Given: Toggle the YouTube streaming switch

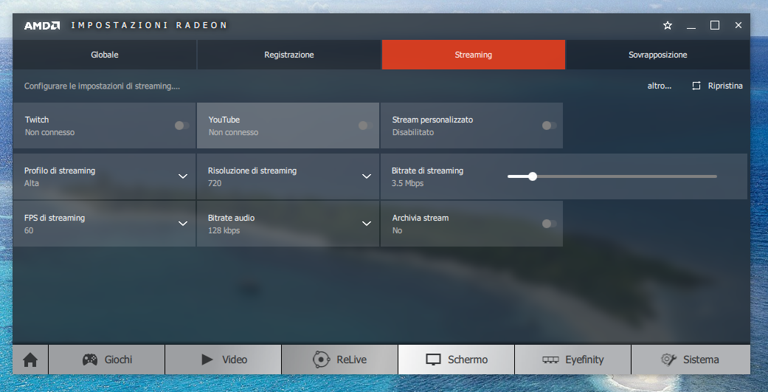Looking at the screenshot, I should (365, 125).
